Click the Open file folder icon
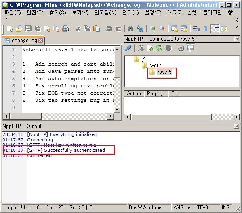 tap(19, 29)
